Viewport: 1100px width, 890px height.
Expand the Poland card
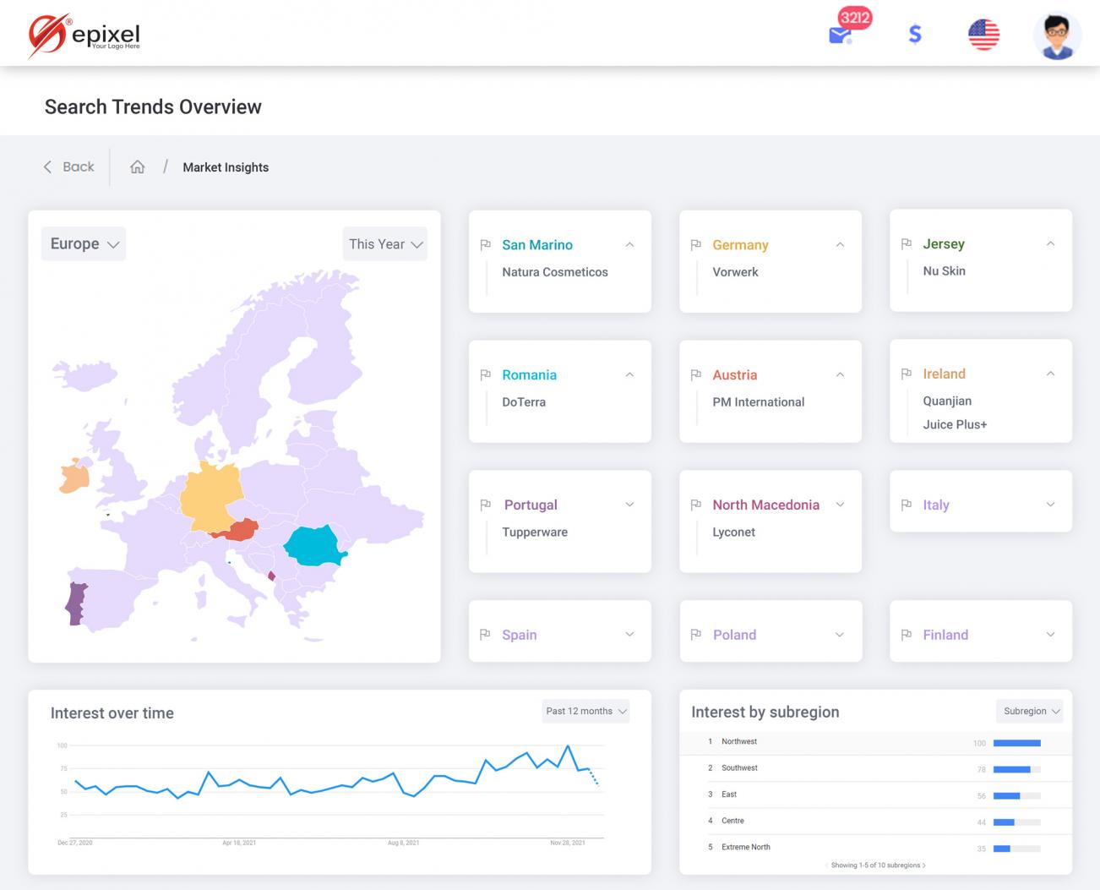point(840,635)
